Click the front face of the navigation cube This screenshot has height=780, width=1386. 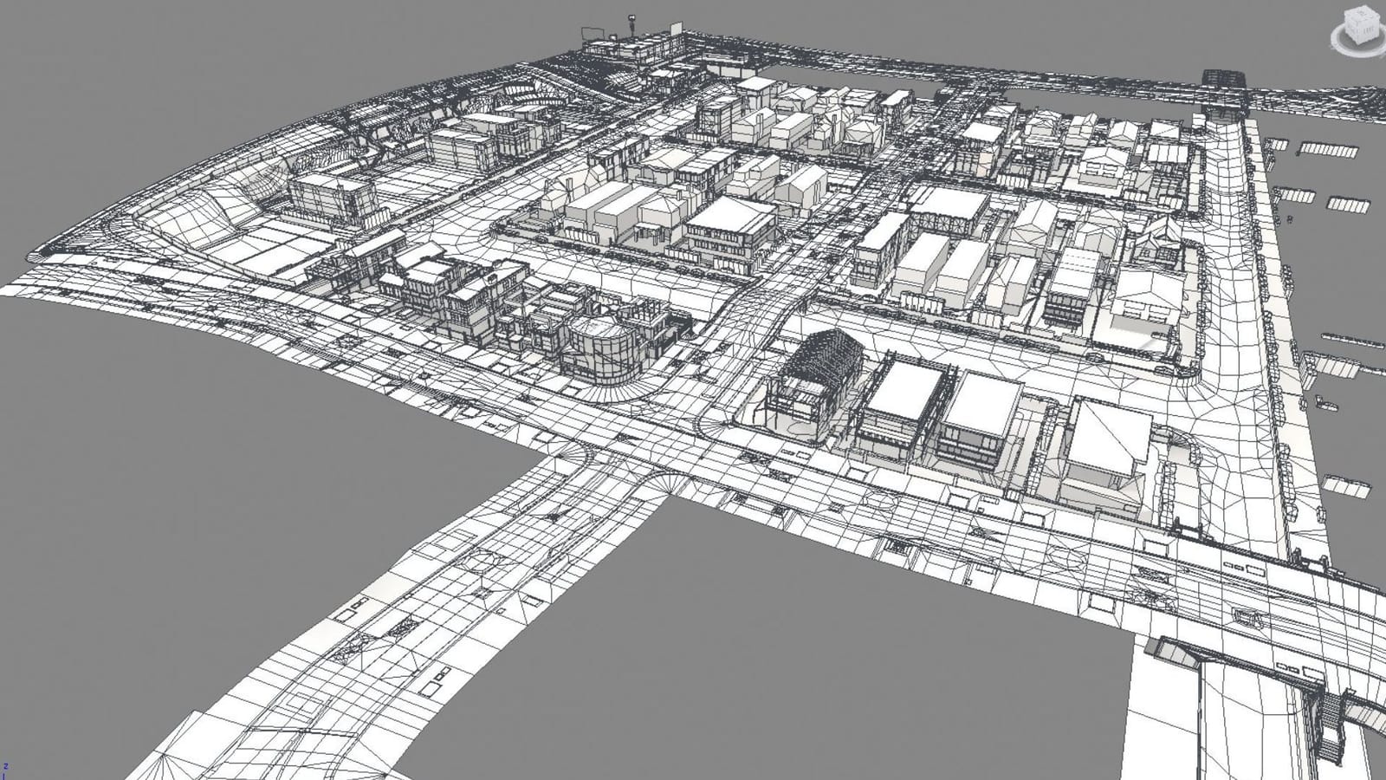1353,31
